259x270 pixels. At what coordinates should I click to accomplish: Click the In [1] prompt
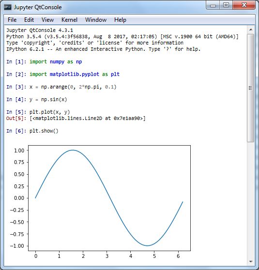tap(16, 61)
